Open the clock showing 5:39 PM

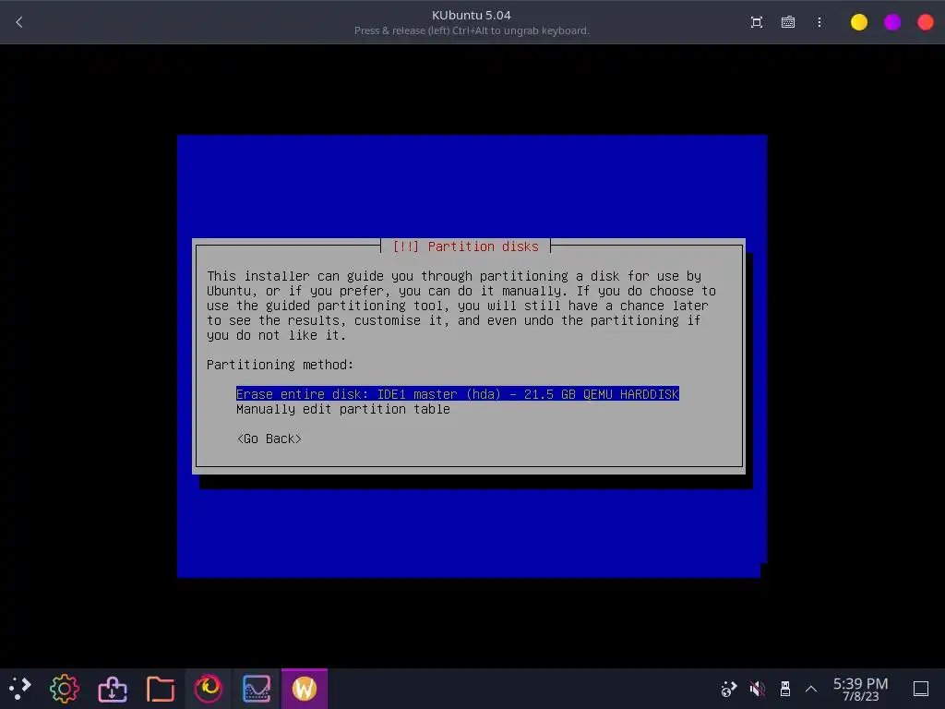click(x=860, y=689)
